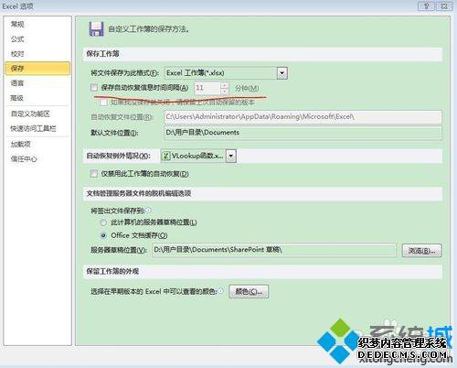Click the help question mark icon
The width and height of the screenshot is (457, 368).
pos(427,6)
